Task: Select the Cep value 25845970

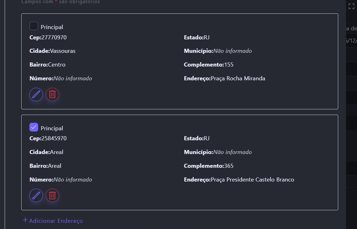Action: click(x=54, y=138)
